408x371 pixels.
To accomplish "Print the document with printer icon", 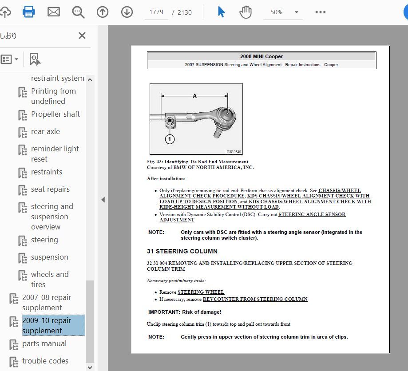I will pos(28,12).
